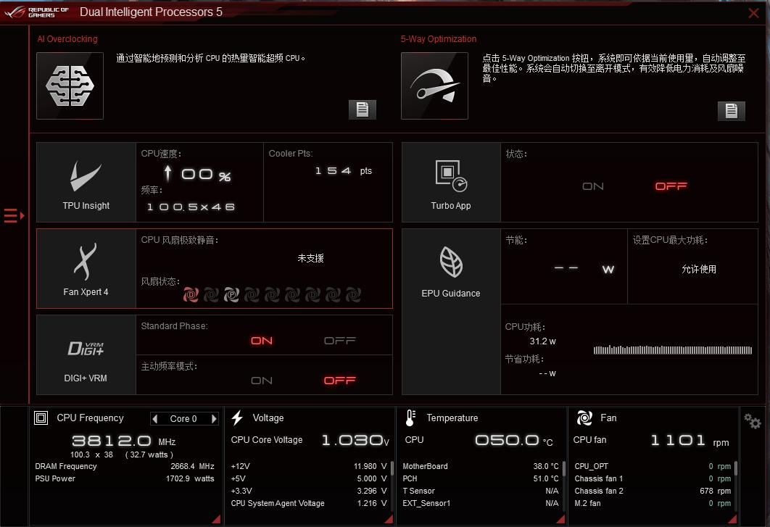Open the DIGI+ VRM panel
The width and height of the screenshot is (770, 527).
tap(86, 355)
